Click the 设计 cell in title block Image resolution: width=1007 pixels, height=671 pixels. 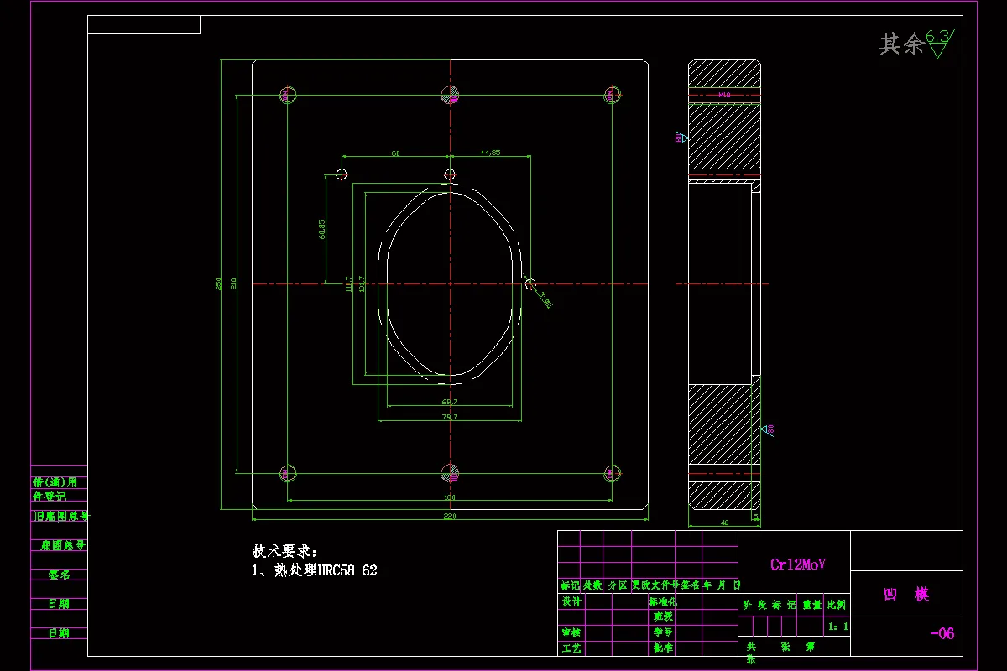(571, 601)
